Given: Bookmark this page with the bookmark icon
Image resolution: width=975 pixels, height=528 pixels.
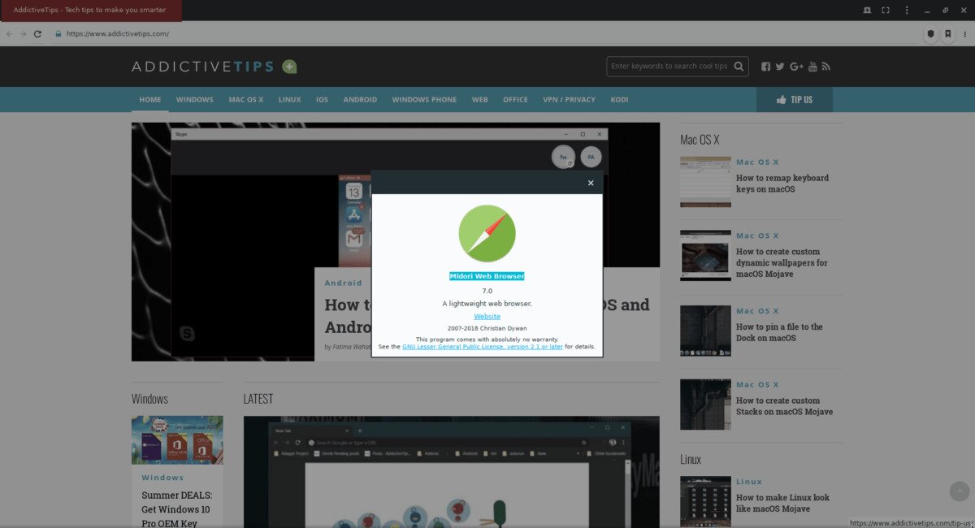Looking at the screenshot, I should [x=947, y=34].
